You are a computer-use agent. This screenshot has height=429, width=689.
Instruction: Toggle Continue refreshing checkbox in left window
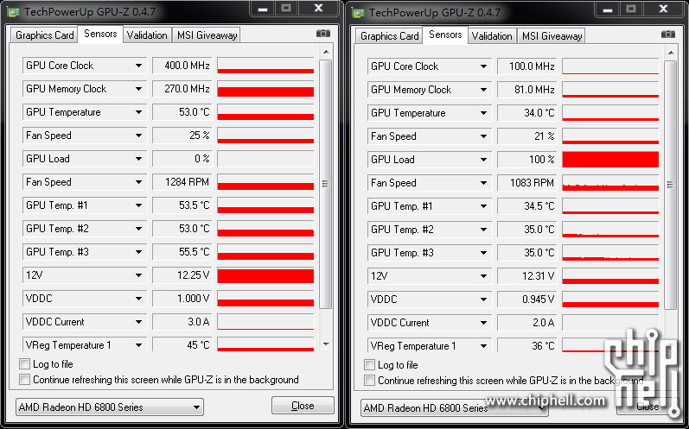(24, 380)
